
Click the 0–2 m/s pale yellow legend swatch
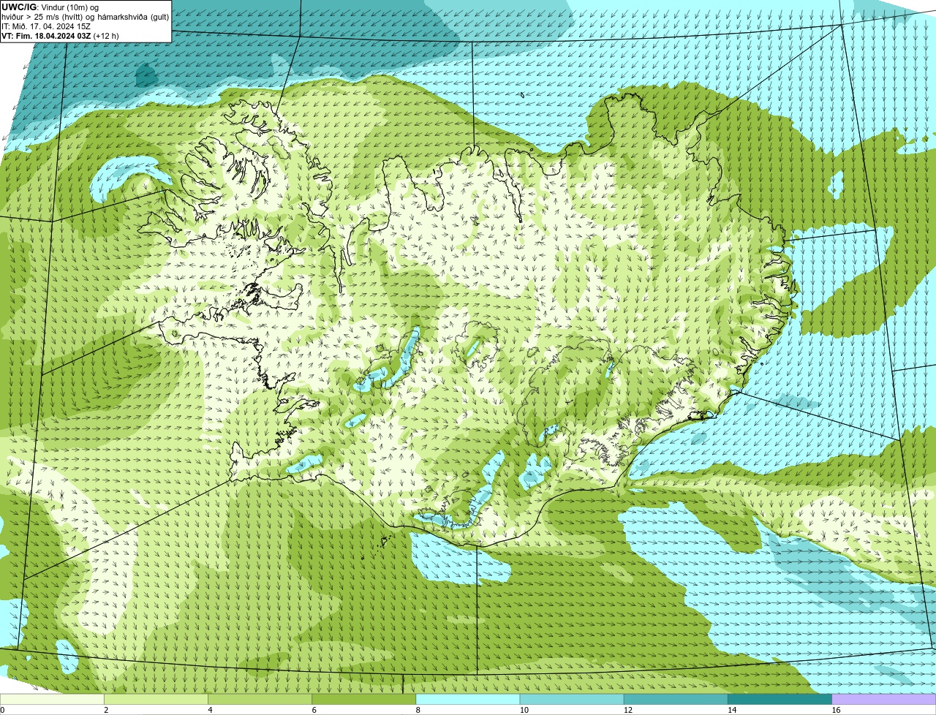pos(52,699)
